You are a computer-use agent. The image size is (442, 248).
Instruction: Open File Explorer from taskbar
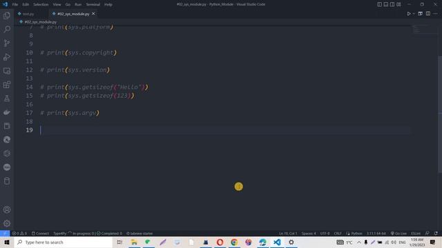point(134,242)
